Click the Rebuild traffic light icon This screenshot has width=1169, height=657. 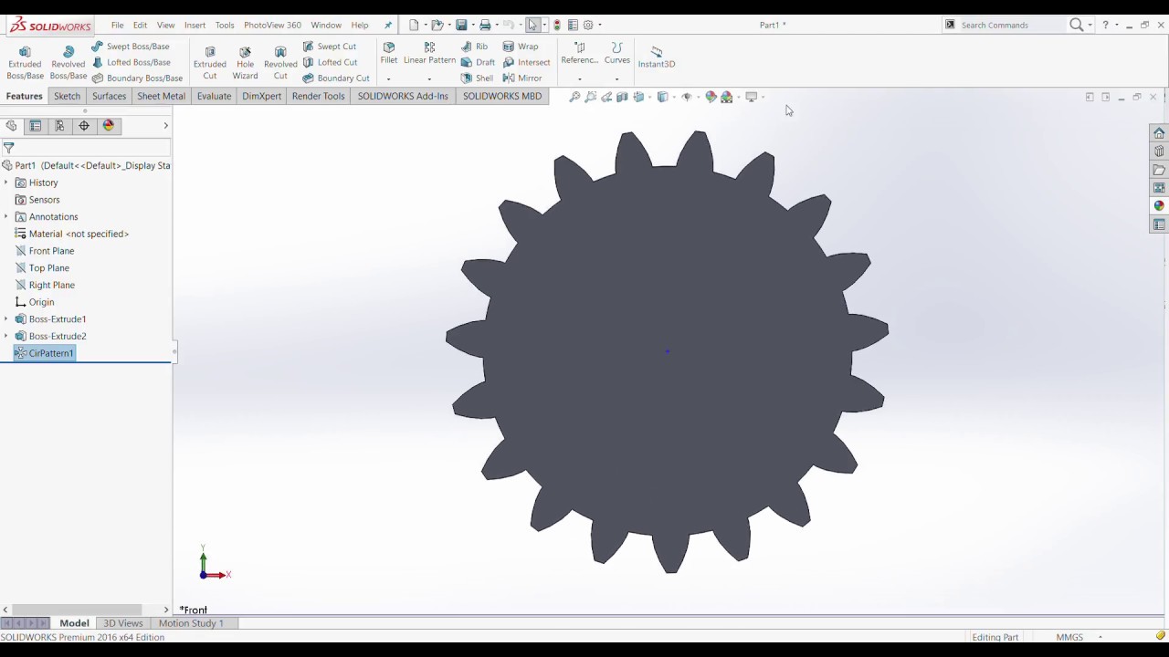tap(557, 25)
